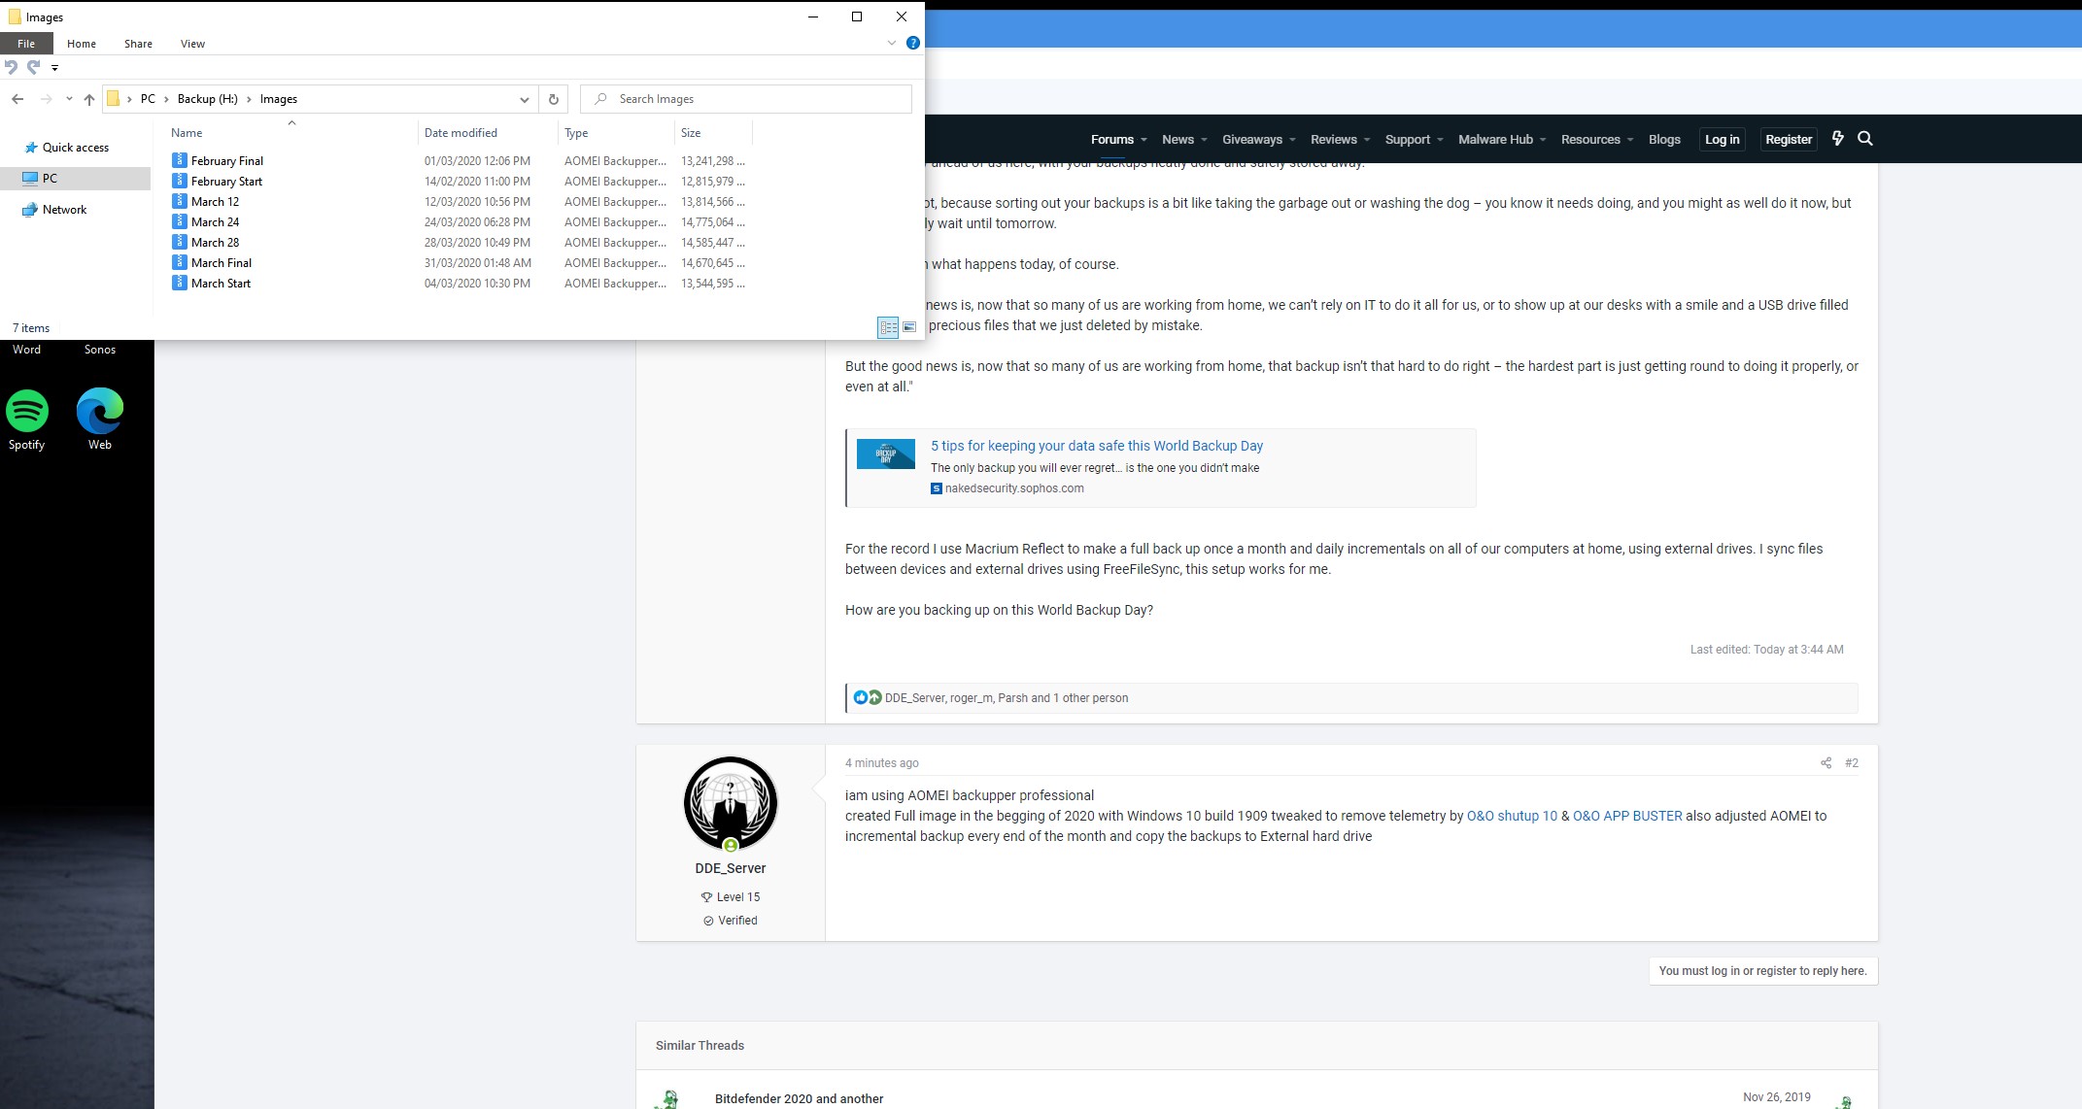
Task: Open the View ribbon tab
Action: [192, 44]
